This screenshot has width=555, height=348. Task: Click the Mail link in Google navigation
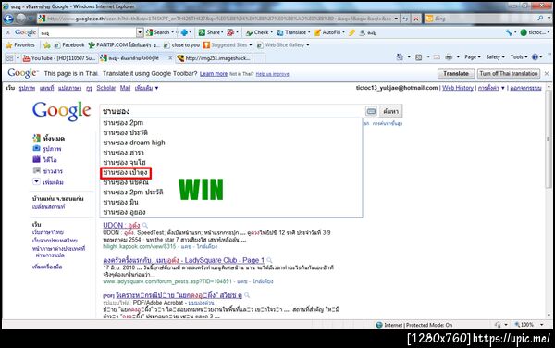[125, 88]
